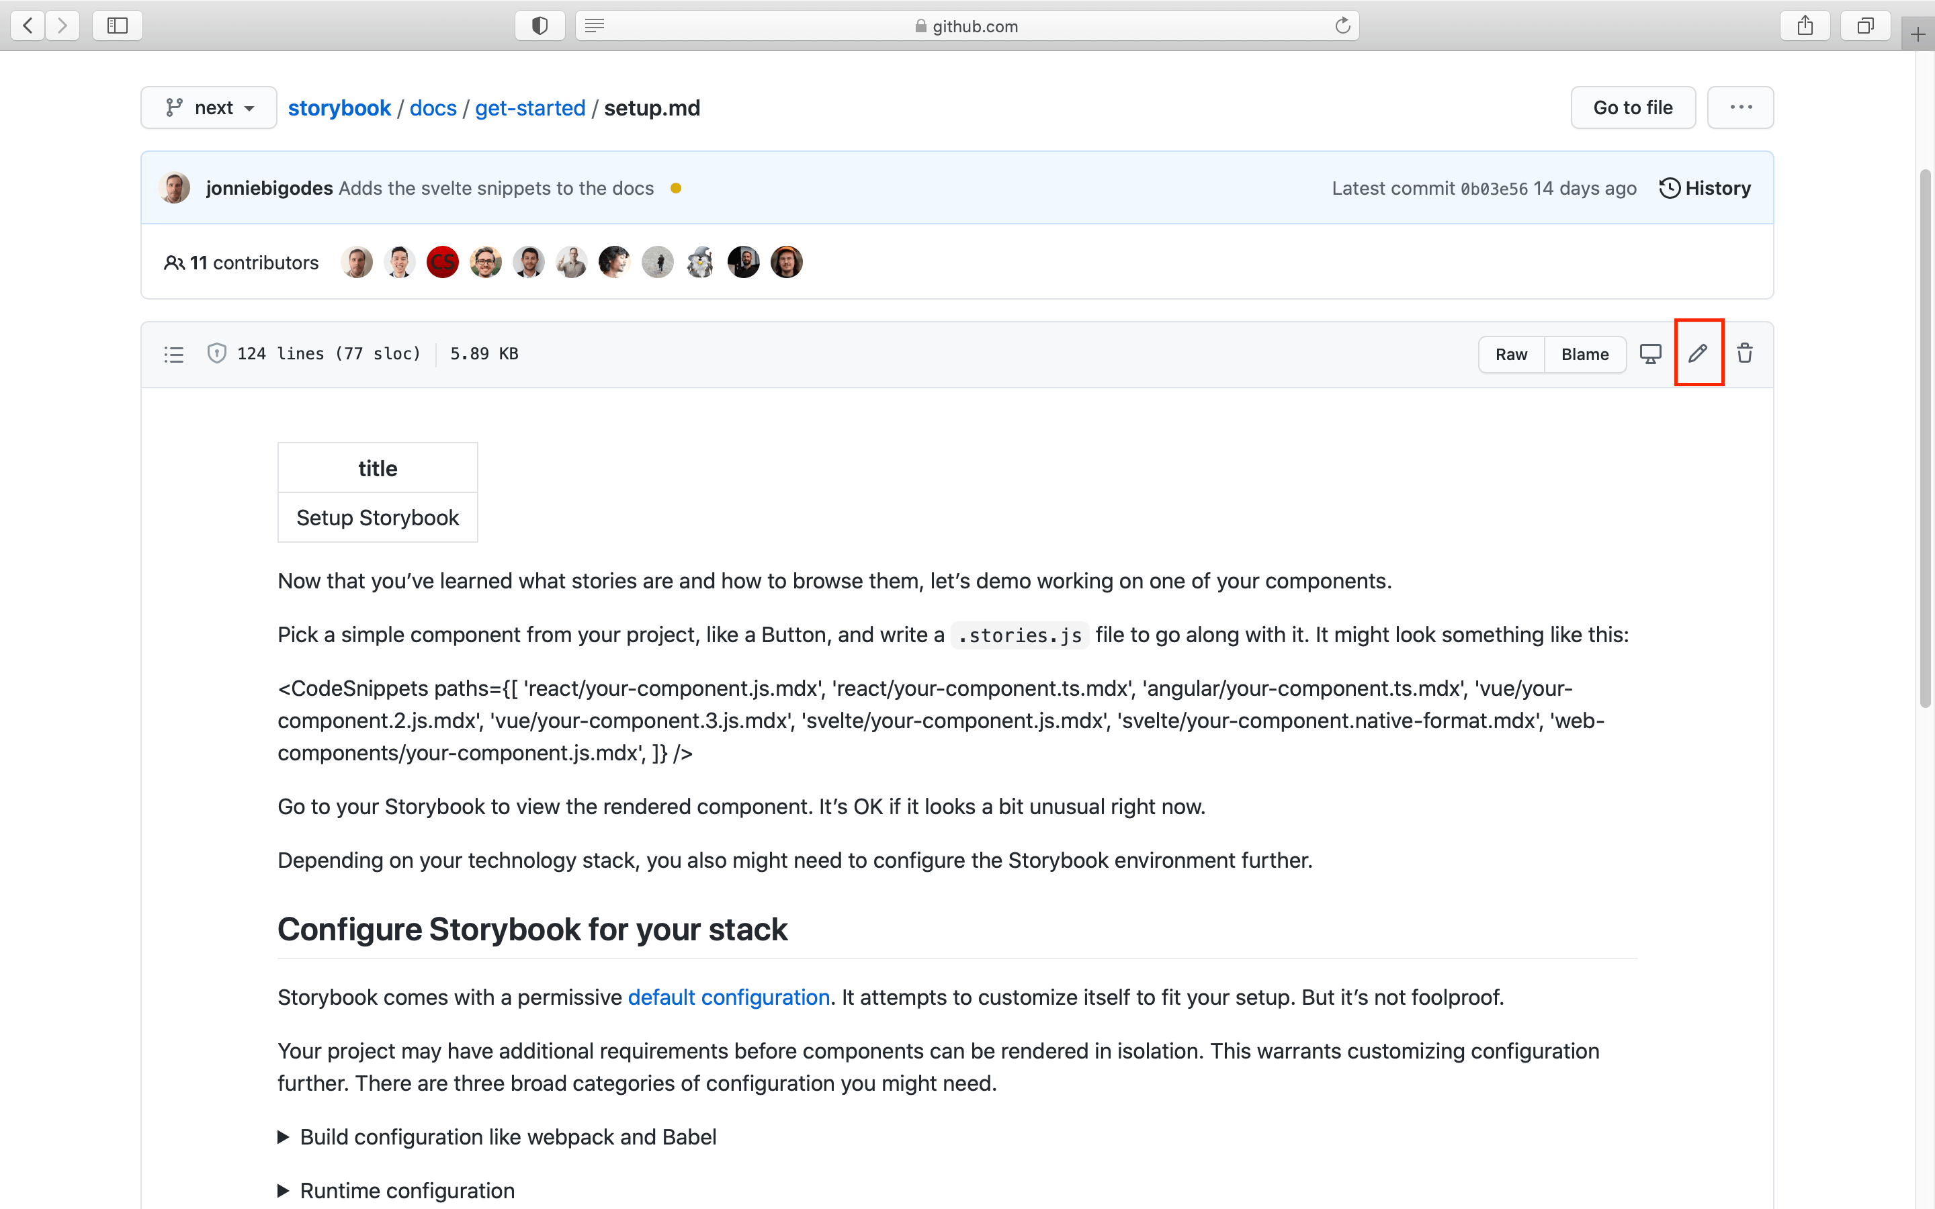Screen dimensions: 1935x1209
Task: Click the Go to file button
Action: point(1633,107)
